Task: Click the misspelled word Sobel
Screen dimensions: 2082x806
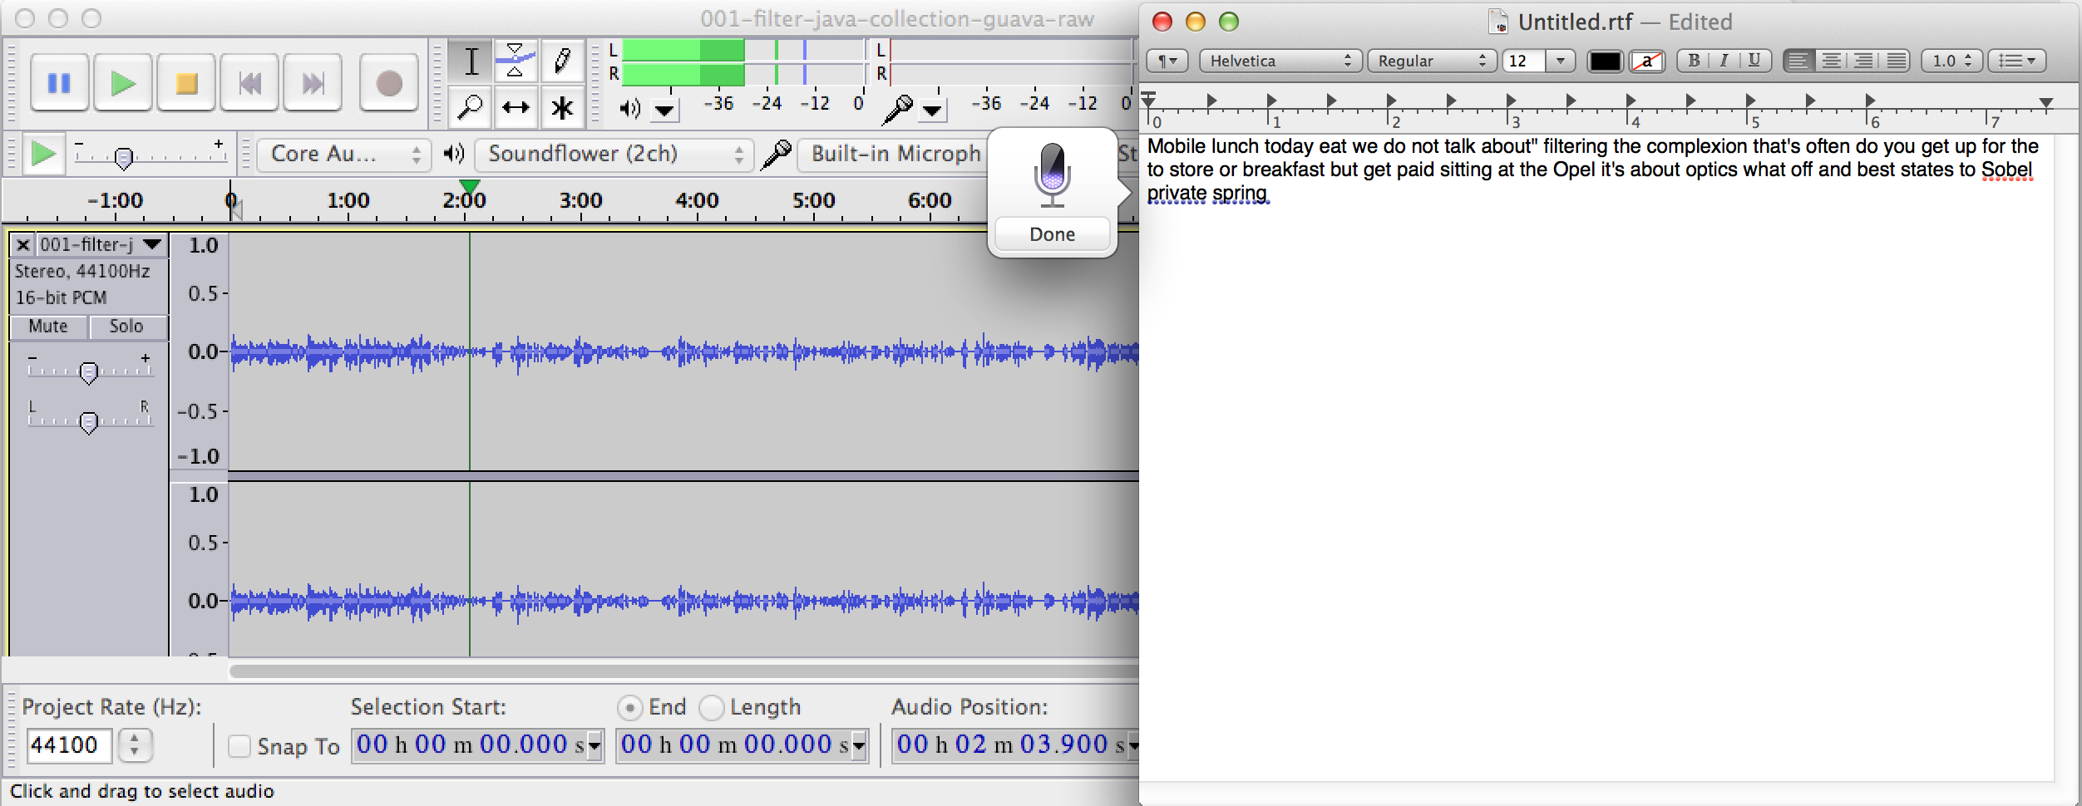Action: (2006, 170)
